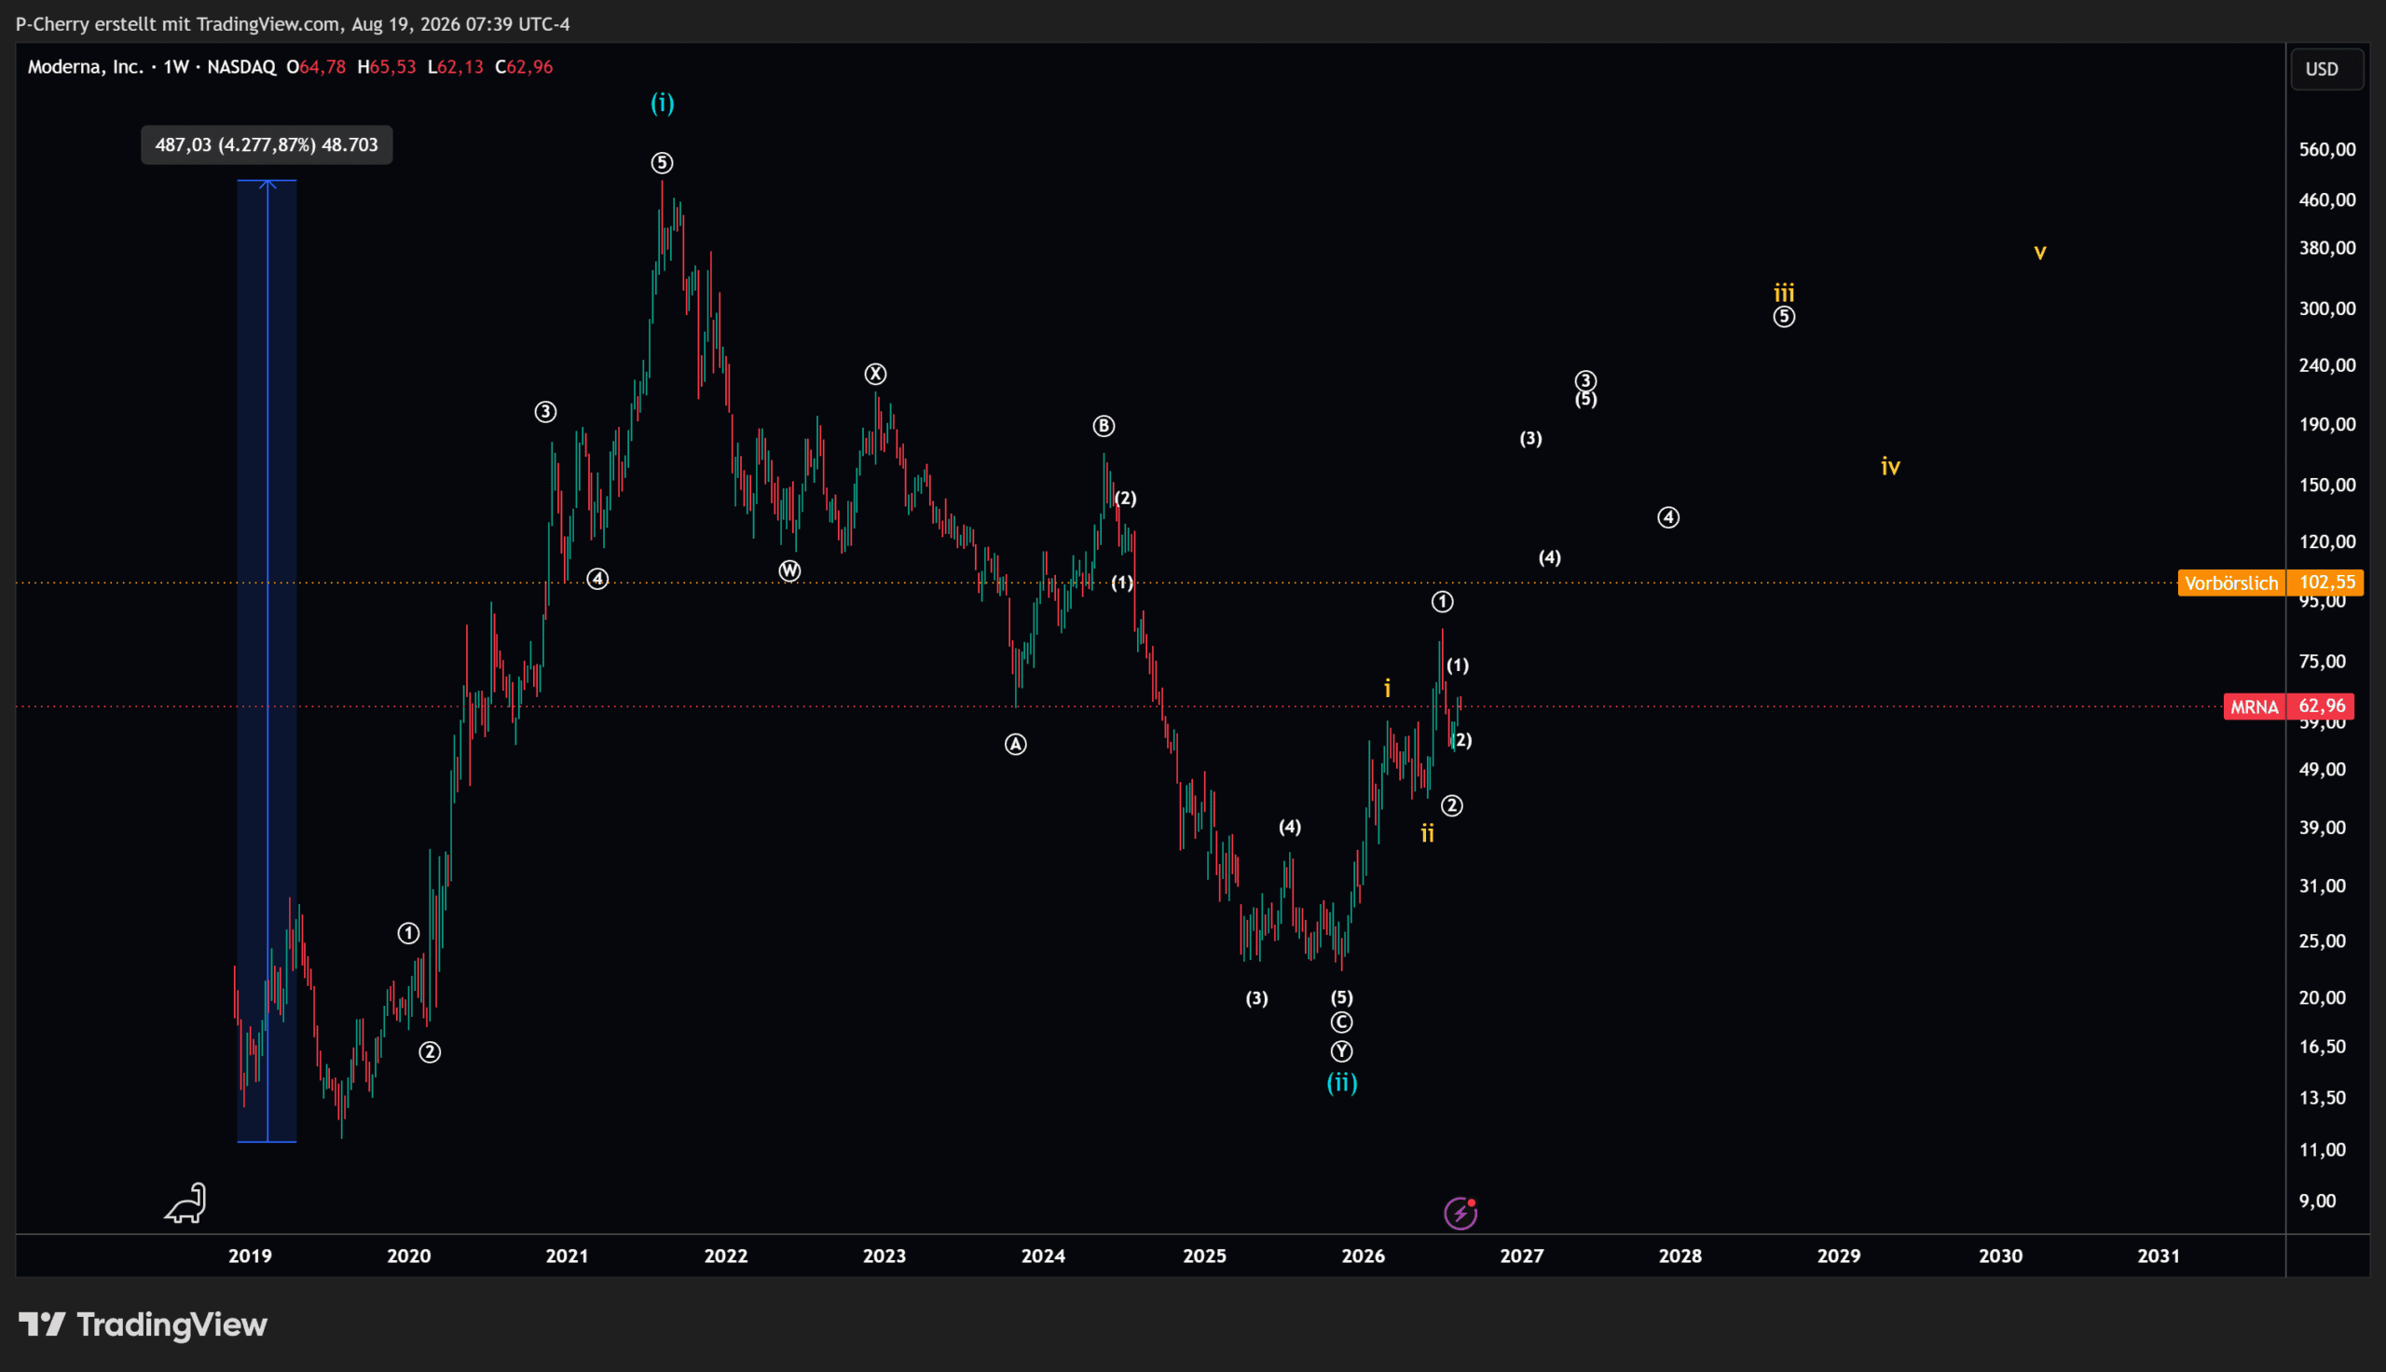Click the 9,00 price scale value

[x=2317, y=1201]
